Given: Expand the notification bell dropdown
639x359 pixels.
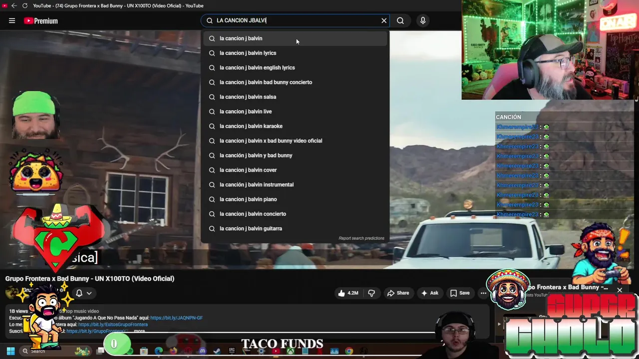Looking at the screenshot, I should click(x=83, y=293).
